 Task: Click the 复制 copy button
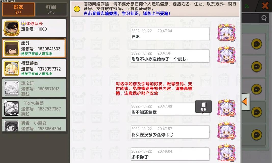[x=203, y=106]
